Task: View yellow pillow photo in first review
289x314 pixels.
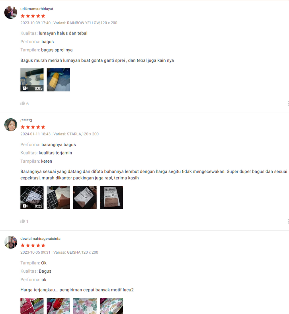Action: pos(59,80)
